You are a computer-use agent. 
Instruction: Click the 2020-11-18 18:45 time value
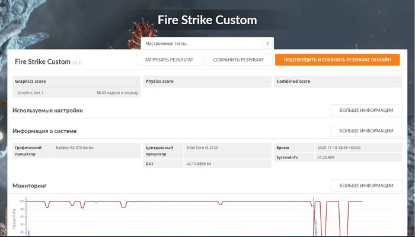click(x=339, y=148)
